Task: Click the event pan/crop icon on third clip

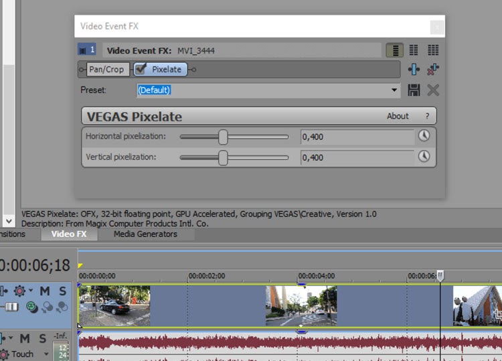Action: (498, 314)
